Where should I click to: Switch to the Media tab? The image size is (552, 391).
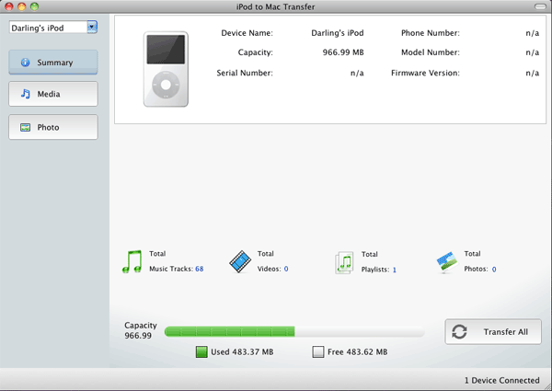53,94
